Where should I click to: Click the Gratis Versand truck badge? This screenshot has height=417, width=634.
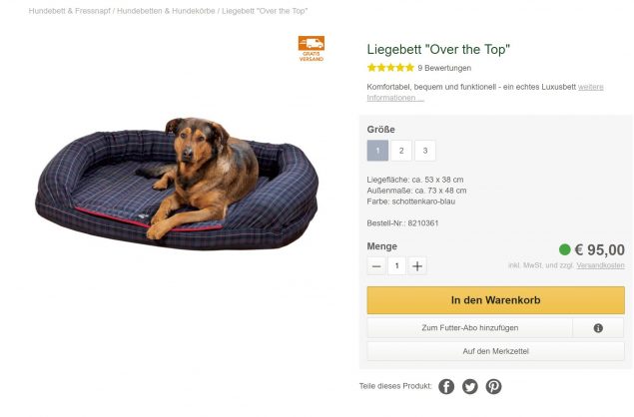[312, 49]
